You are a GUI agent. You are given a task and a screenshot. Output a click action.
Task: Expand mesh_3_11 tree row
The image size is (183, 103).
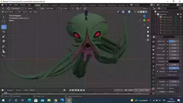pyautogui.click(x=158, y=17)
